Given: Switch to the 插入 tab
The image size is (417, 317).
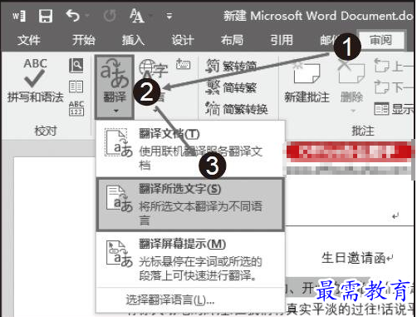Looking at the screenshot, I should tap(133, 40).
